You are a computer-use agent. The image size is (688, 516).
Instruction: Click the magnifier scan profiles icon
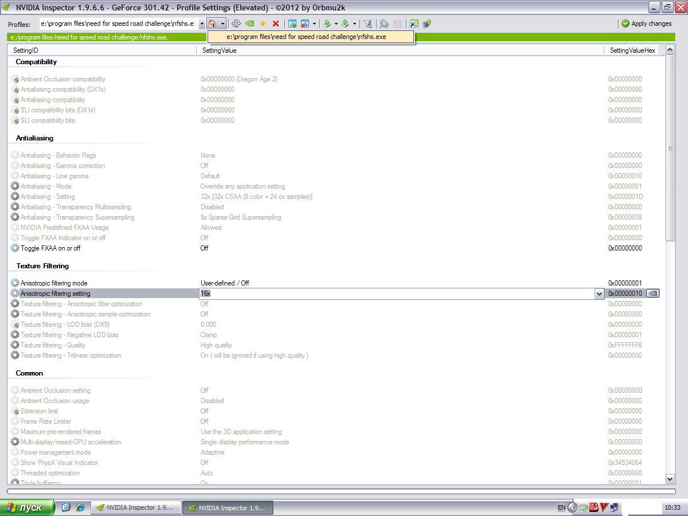coord(384,24)
